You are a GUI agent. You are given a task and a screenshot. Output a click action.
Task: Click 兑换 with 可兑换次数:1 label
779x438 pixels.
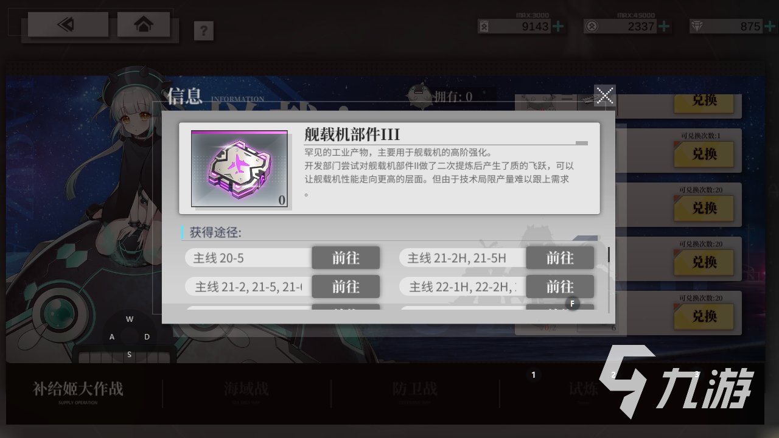tap(704, 155)
